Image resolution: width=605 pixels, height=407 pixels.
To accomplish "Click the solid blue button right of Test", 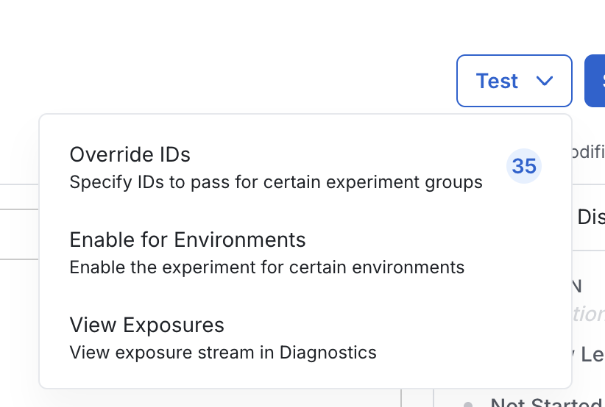I will tap(595, 81).
